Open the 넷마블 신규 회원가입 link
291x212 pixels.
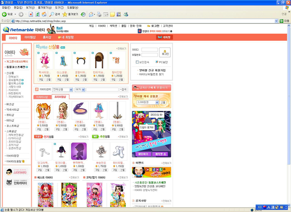coord(152,70)
